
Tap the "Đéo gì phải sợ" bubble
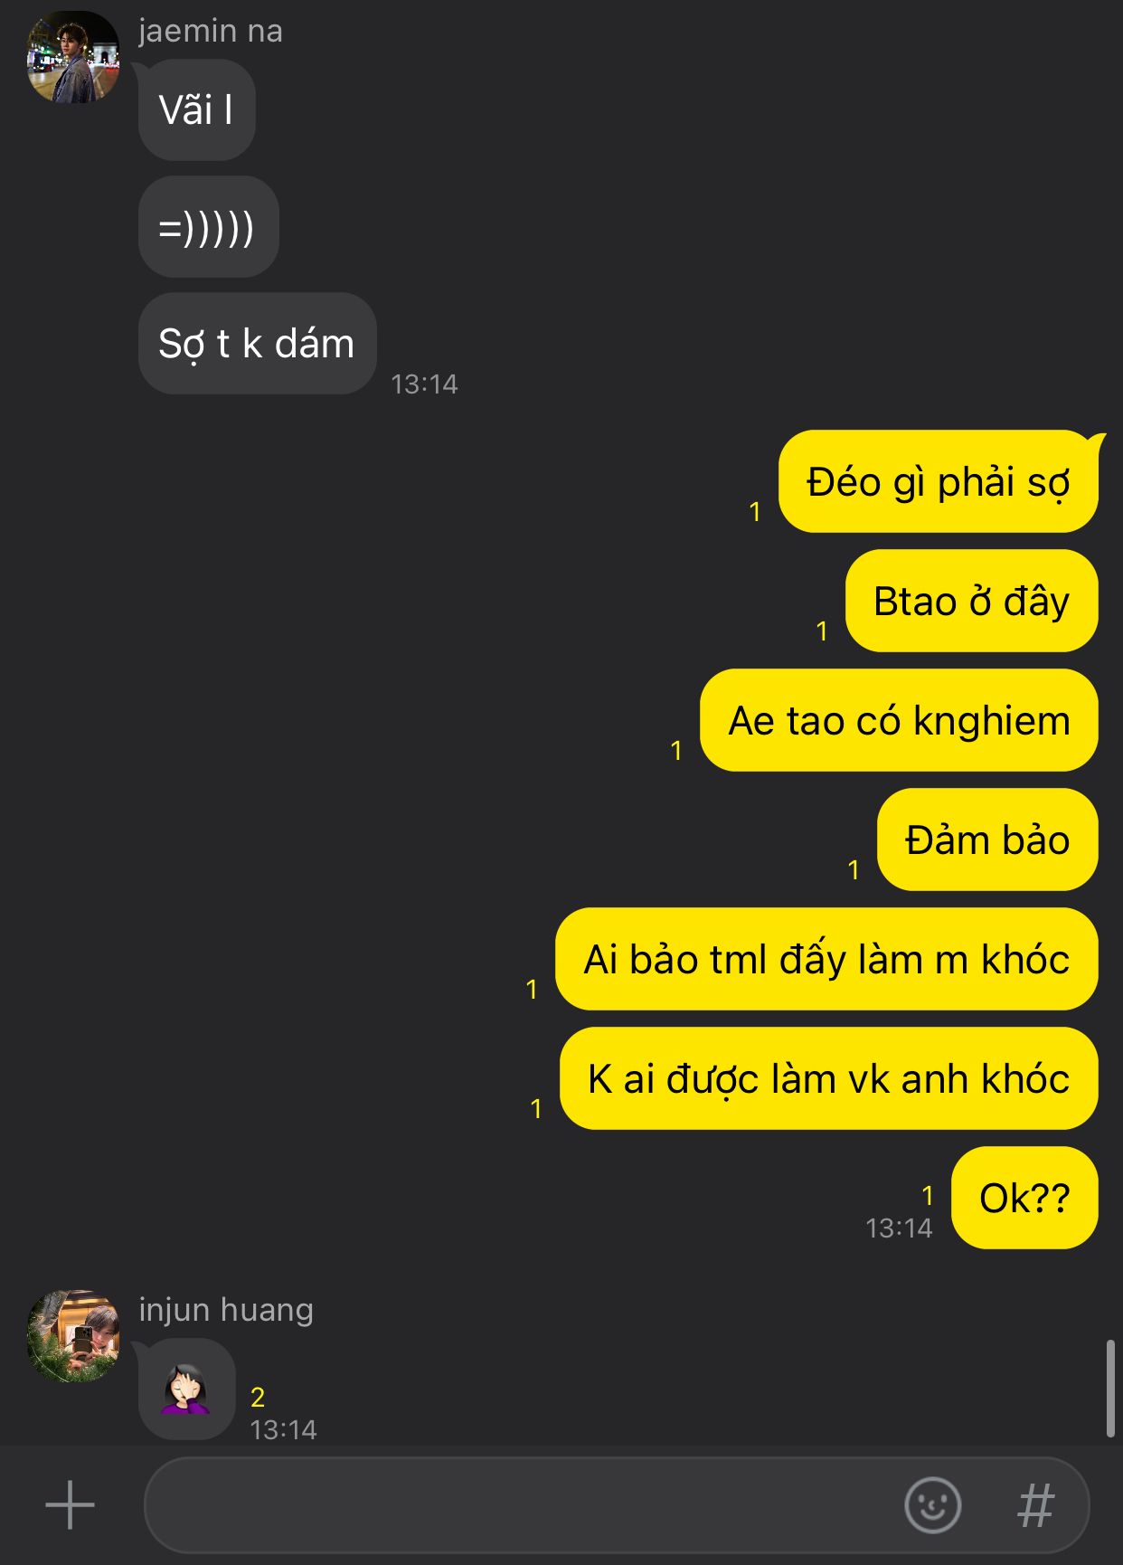pyautogui.click(x=939, y=482)
